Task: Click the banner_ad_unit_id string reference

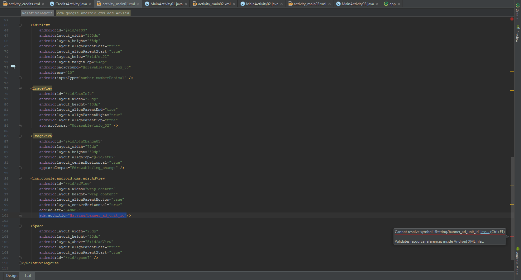Action: tap(97, 215)
